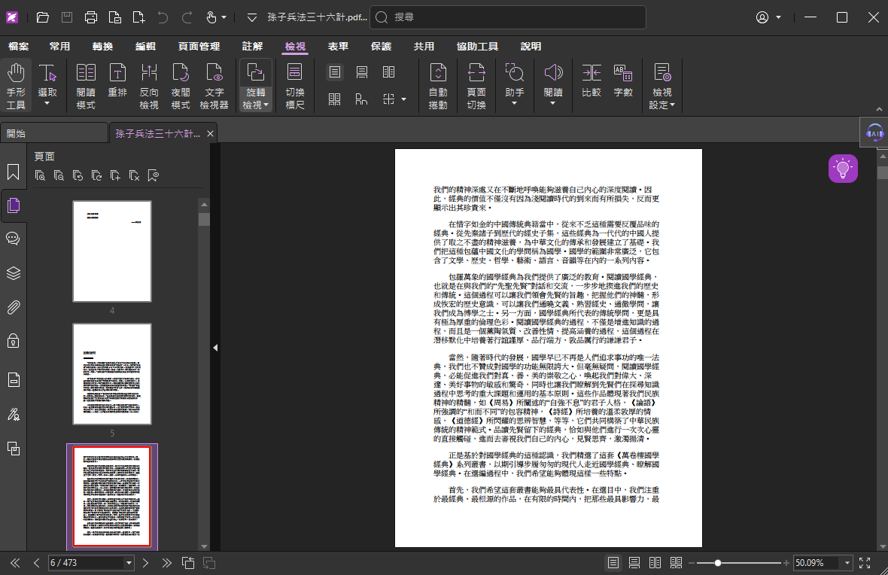Open the Attachments paperclip panel in sidebar

coord(13,307)
